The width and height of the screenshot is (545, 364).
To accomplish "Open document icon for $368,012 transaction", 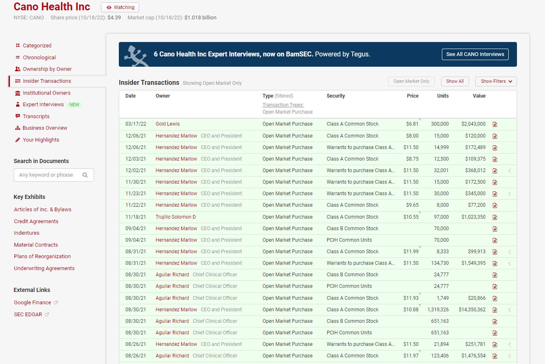I will click(x=495, y=171).
